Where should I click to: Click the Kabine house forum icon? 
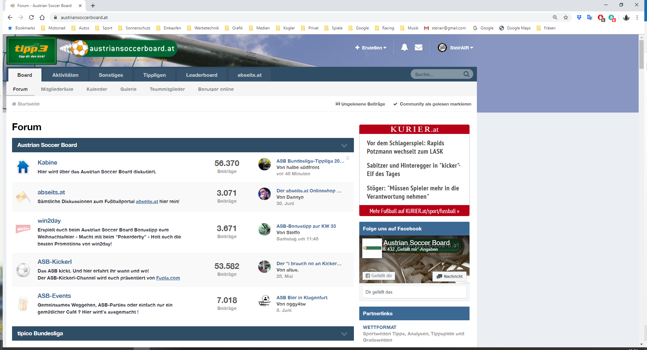pyautogui.click(x=23, y=167)
